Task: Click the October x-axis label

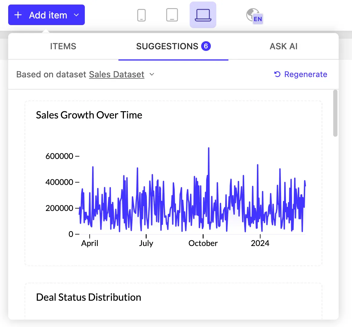Action: [203, 243]
